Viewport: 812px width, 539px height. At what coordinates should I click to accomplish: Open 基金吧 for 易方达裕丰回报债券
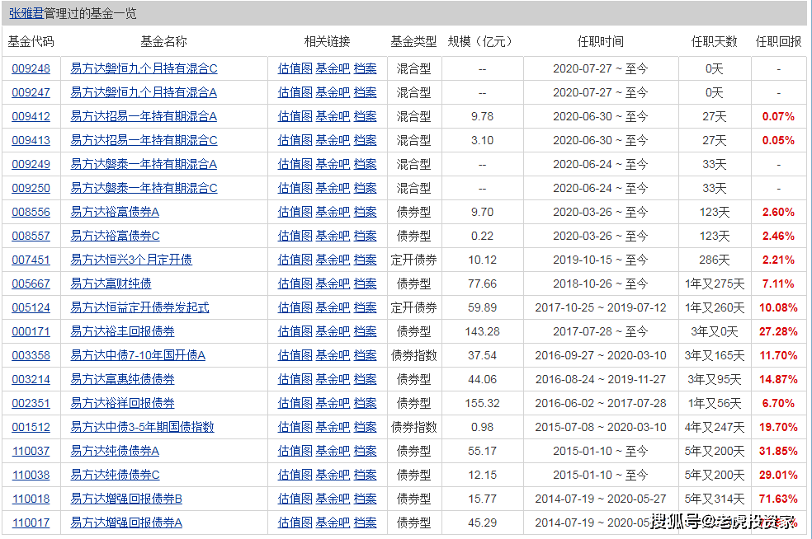pyautogui.click(x=333, y=331)
